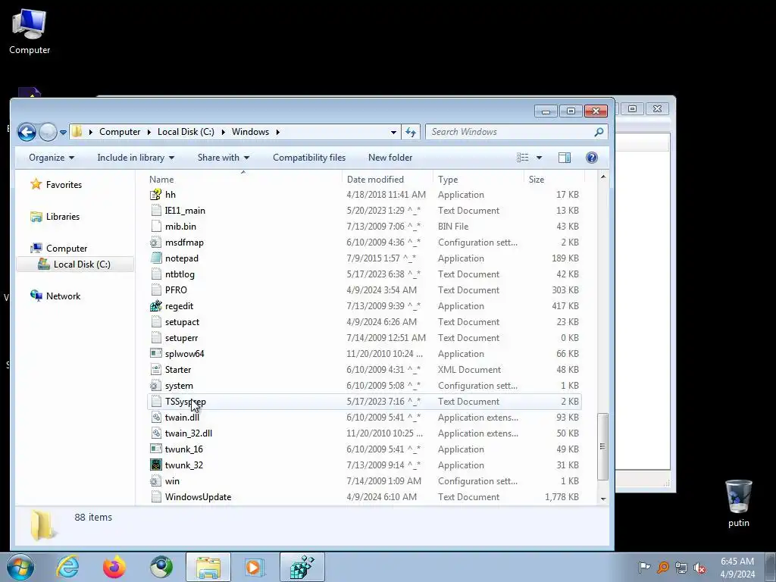Click the msdfmap configuration file icon

pyautogui.click(x=156, y=242)
